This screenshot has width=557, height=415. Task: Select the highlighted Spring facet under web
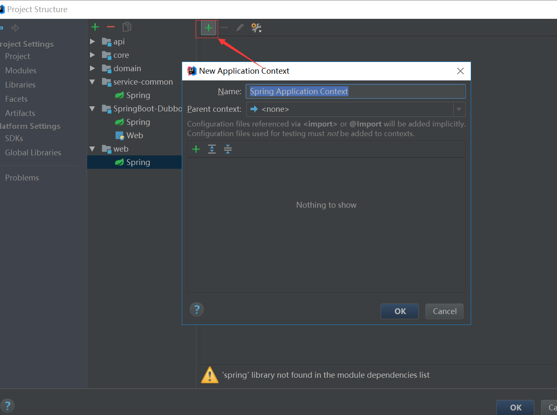click(x=138, y=162)
